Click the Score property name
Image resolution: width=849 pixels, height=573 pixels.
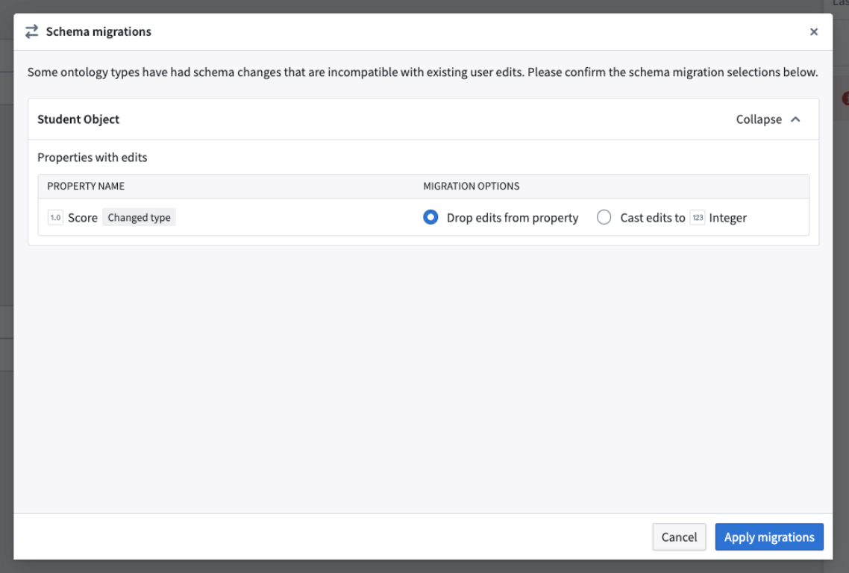tap(83, 218)
